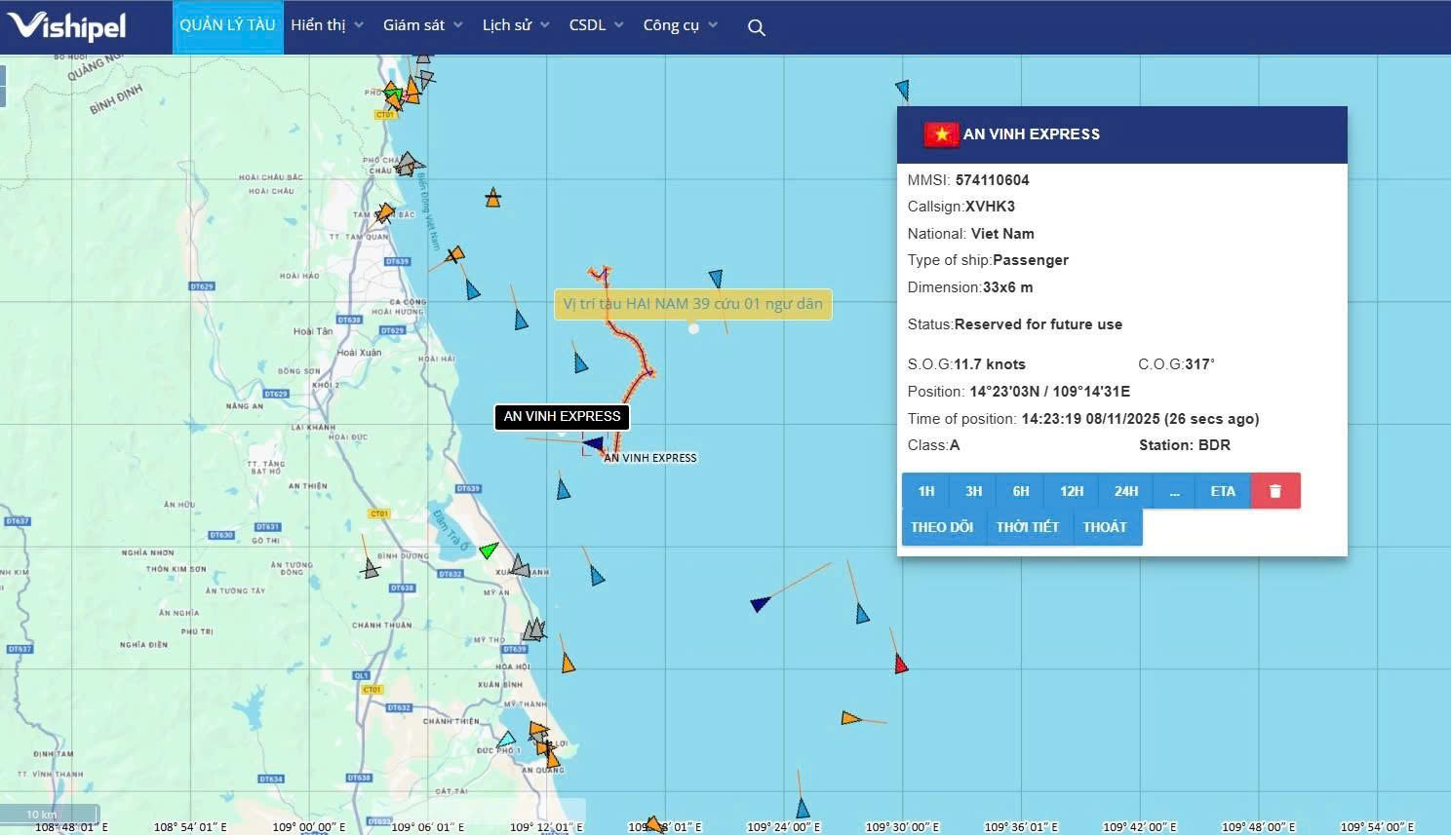This screenshot has height=835, width=1451.
Task: Click the AN VINH EXPRESS ship marker
Action: pyautogui.click(x=593, y=444)
